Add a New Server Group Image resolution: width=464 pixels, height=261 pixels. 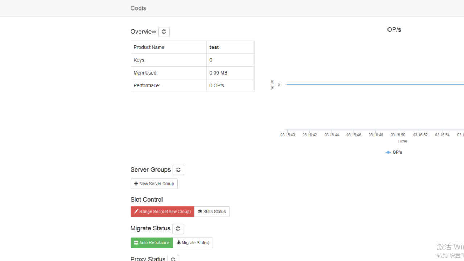pyautogui.click(x=154, y=184)
